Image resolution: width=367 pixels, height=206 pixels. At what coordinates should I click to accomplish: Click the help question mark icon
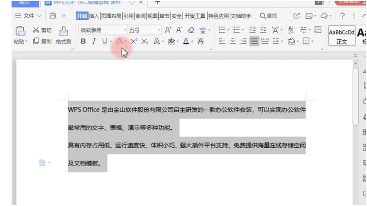pyautogui.click(x=343, y=16)
